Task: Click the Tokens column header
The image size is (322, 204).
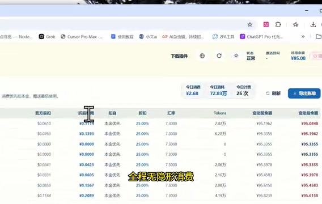Action: click(x=220, y=113)
